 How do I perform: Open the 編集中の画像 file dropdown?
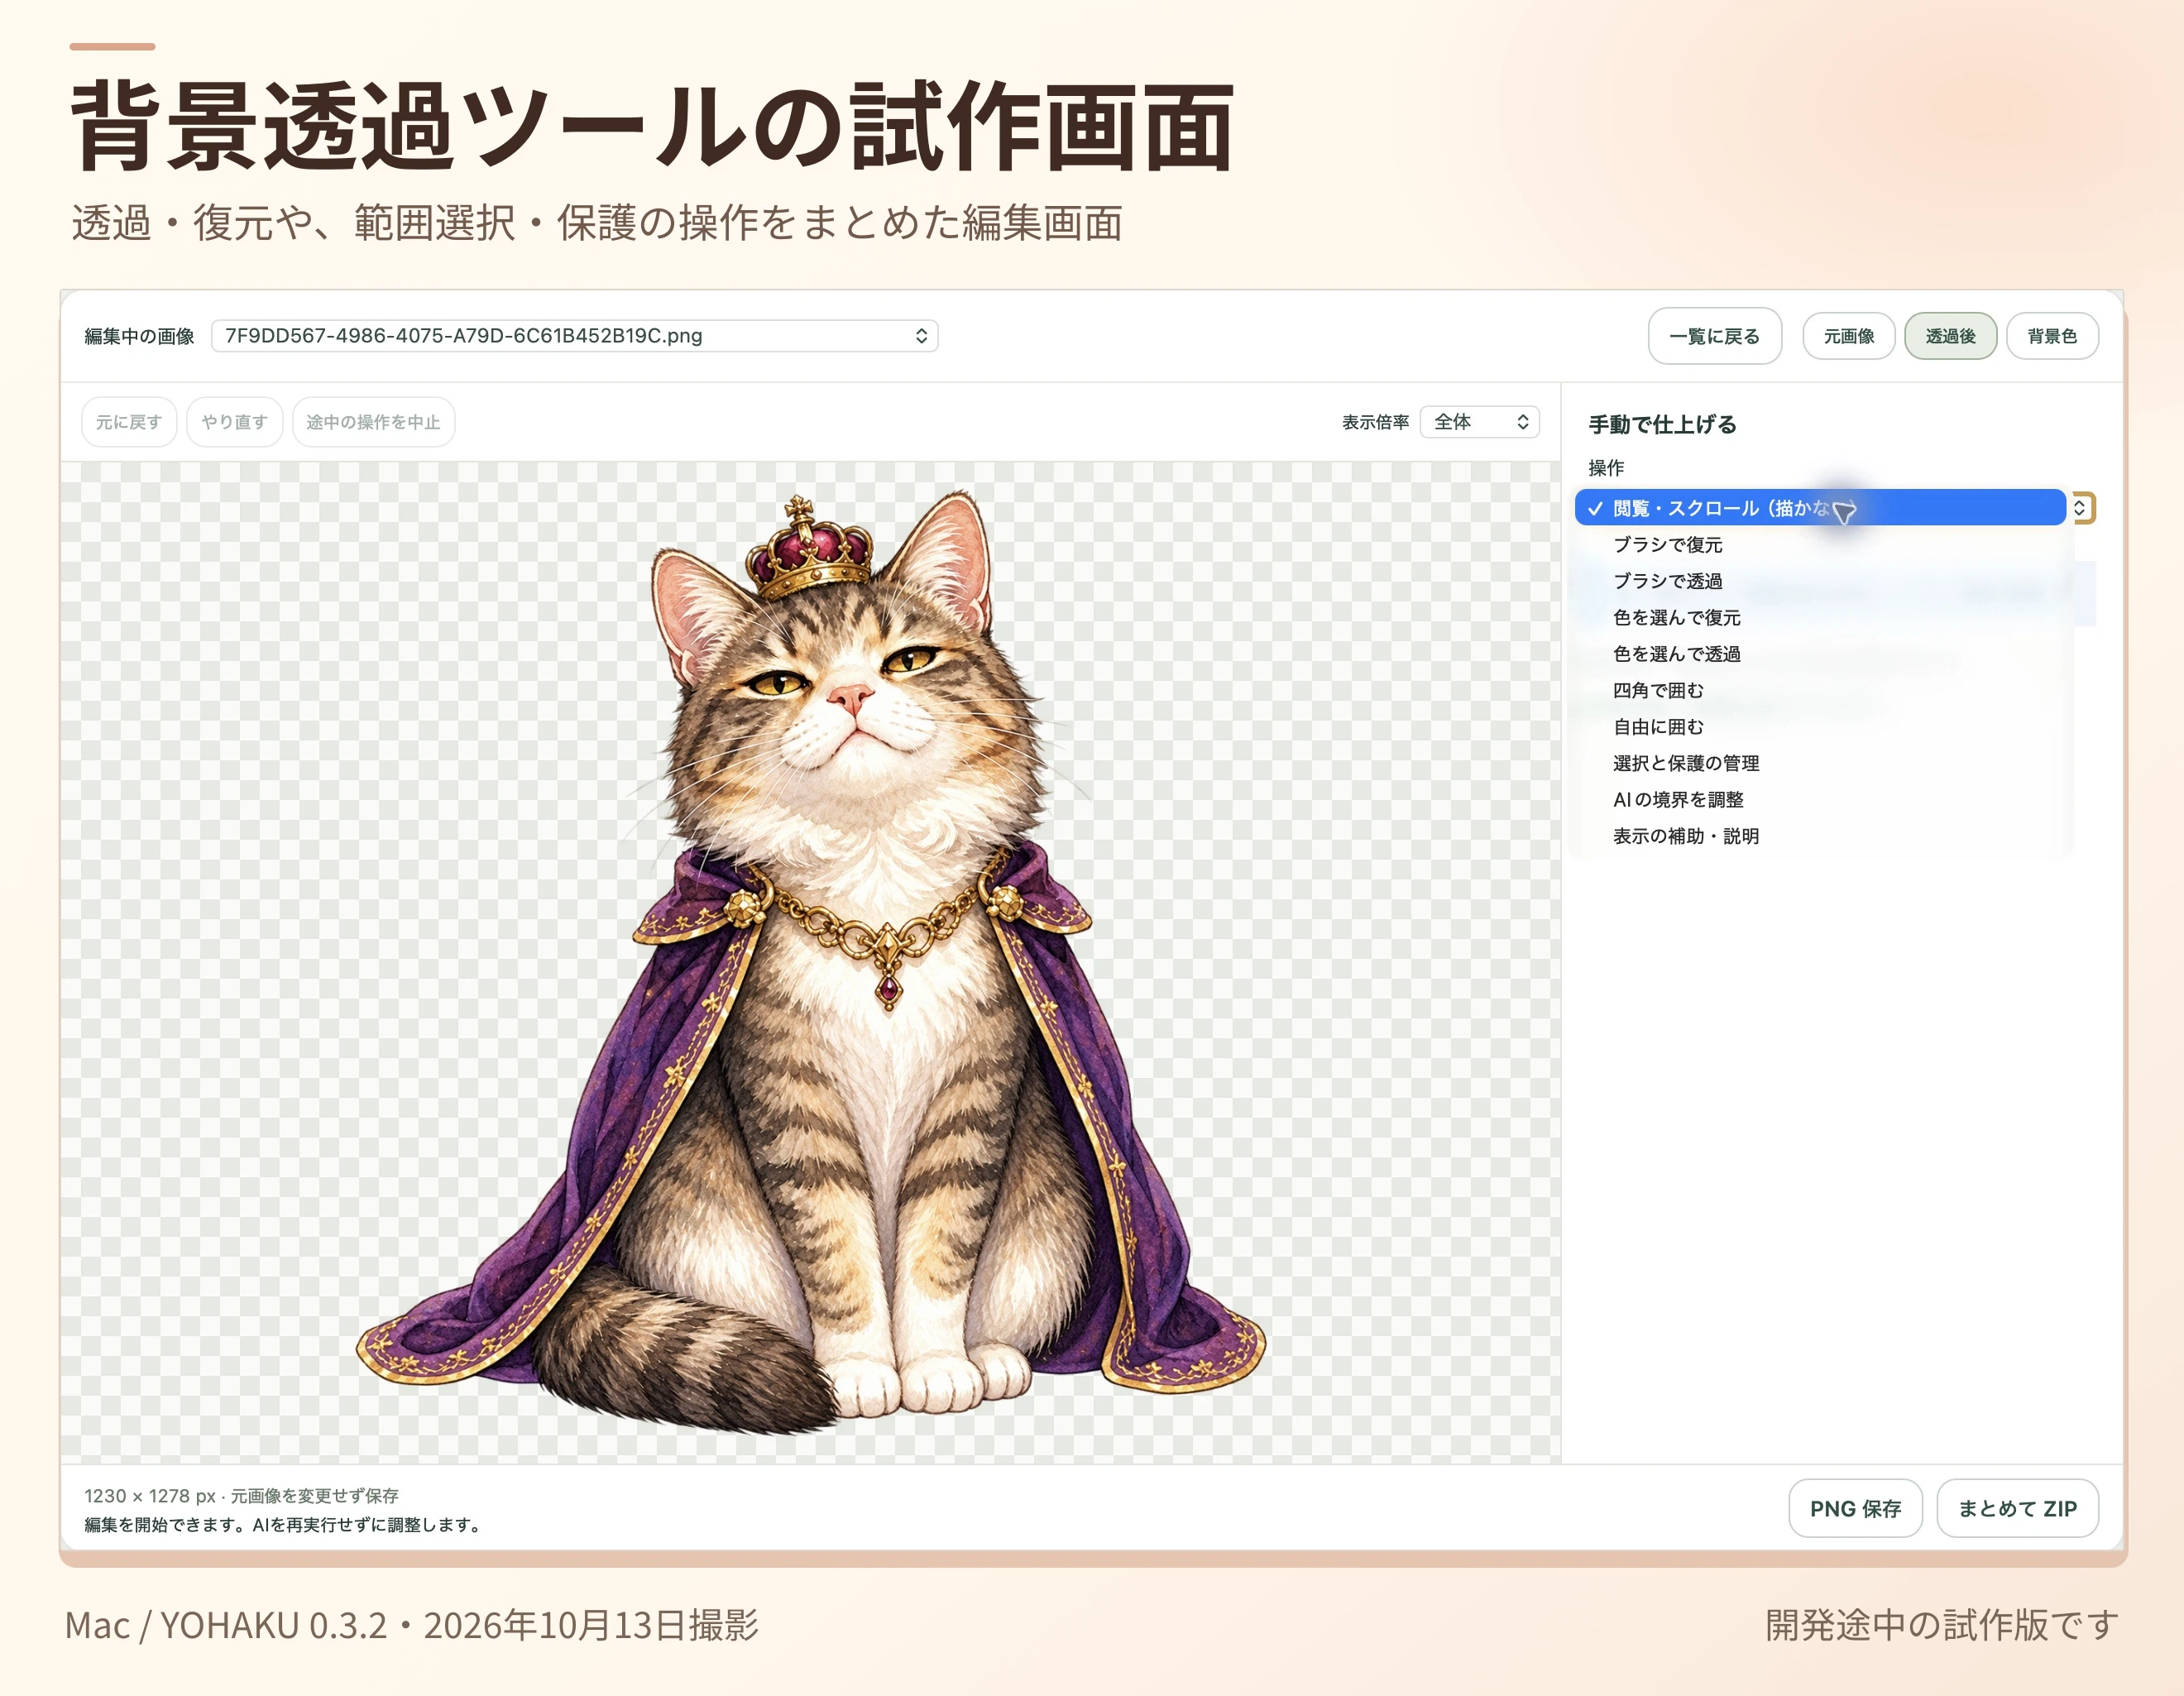pyautogui.click(x=574, y=336)
